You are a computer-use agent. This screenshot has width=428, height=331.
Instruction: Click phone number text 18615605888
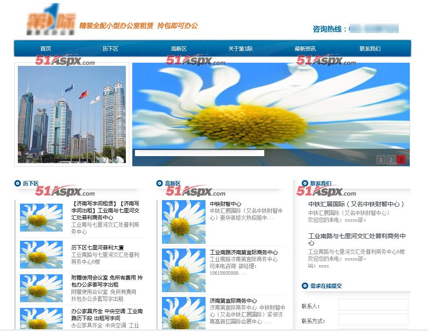[x=224, y=273]
